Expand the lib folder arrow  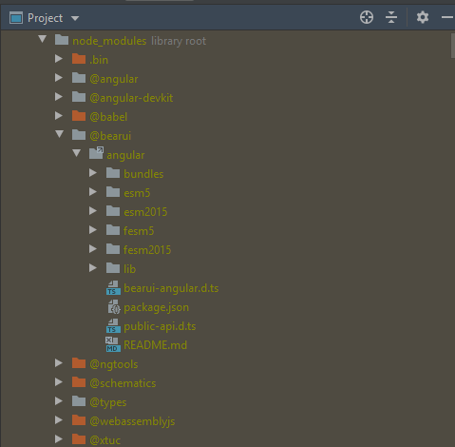93,268
